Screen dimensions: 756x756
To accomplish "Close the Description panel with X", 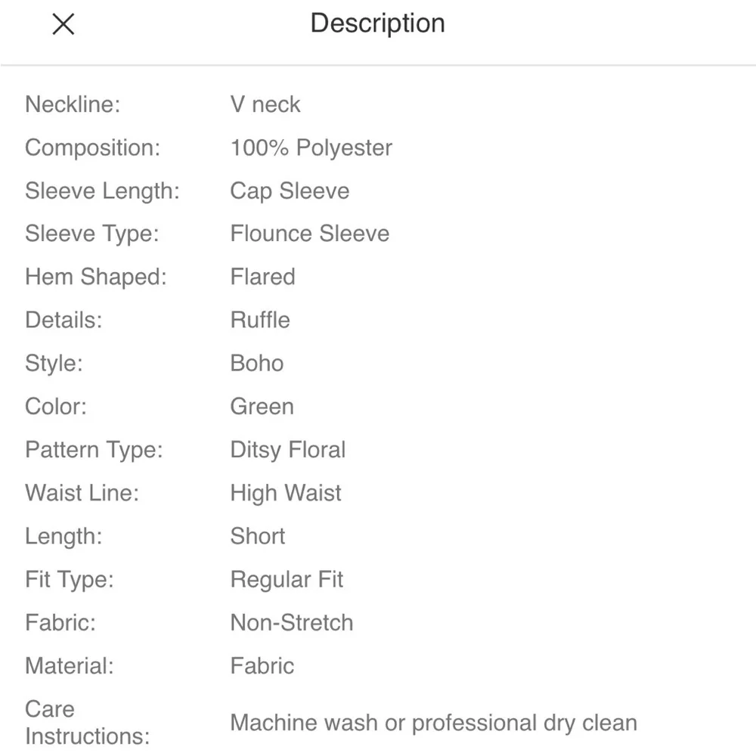I will pos(63,24).
